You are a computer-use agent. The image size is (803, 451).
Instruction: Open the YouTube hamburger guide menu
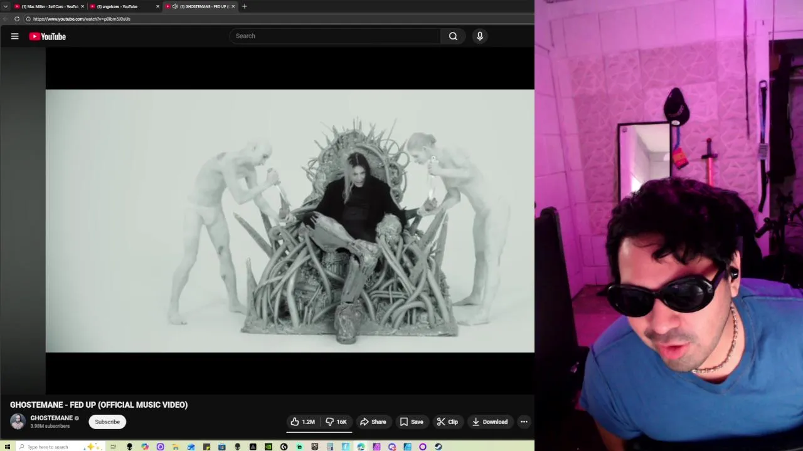click(14, 36)
